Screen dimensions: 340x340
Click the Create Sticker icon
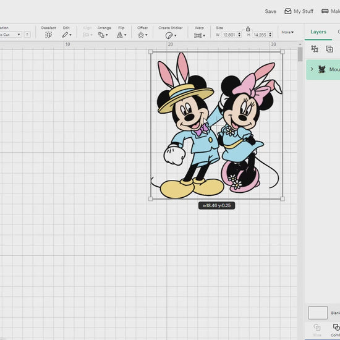click(169, 35)
